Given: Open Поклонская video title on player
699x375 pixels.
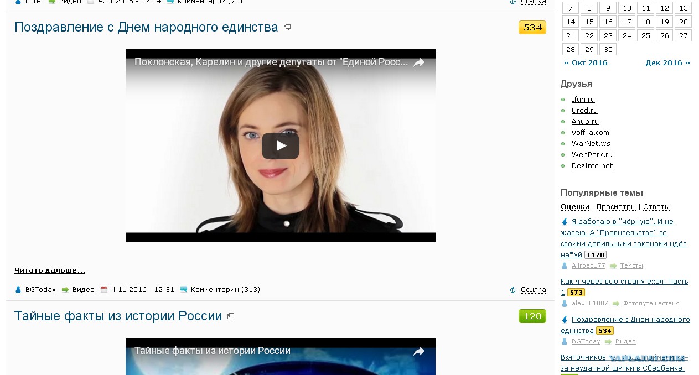Looking at the screenshot, I should tap(271, 62).
